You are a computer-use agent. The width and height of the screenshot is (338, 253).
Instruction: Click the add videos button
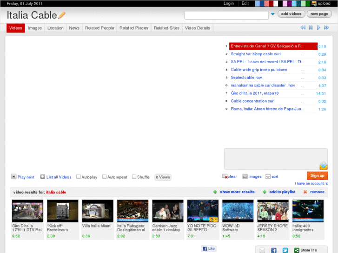[x=291, y=14]
